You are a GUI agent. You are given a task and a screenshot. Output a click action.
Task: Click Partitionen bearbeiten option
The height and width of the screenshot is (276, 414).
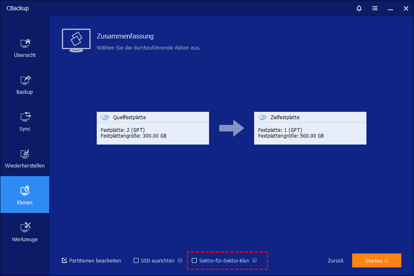[x=91, y=260]
